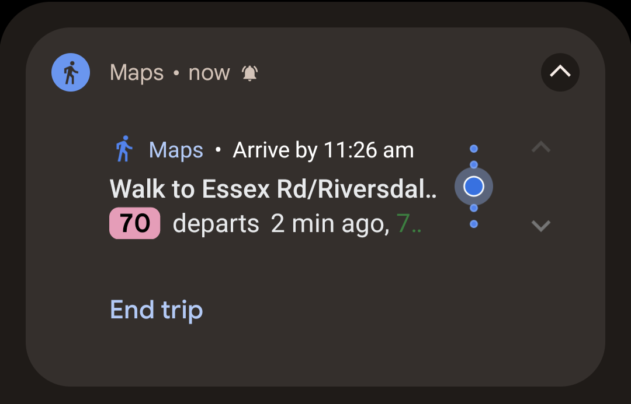Tap the pink route 70 bus badge

click(135, 223)
